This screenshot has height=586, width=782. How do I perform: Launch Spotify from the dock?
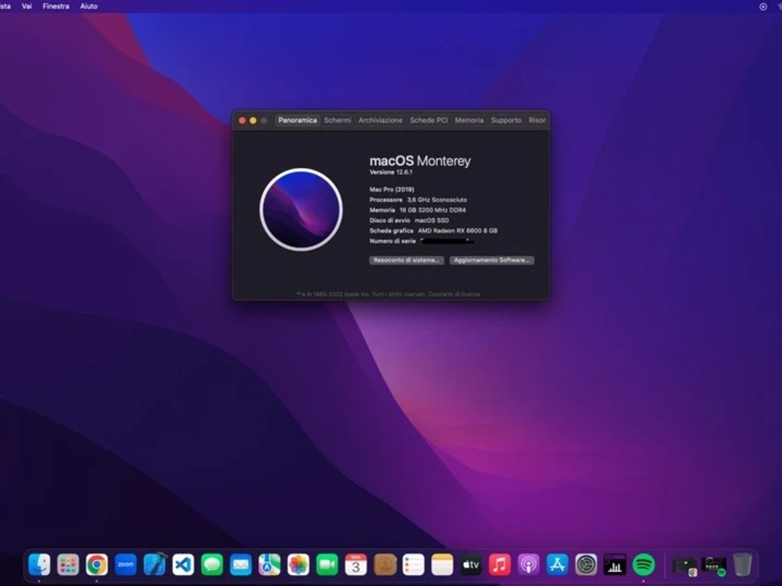click(x=644, y=565)
